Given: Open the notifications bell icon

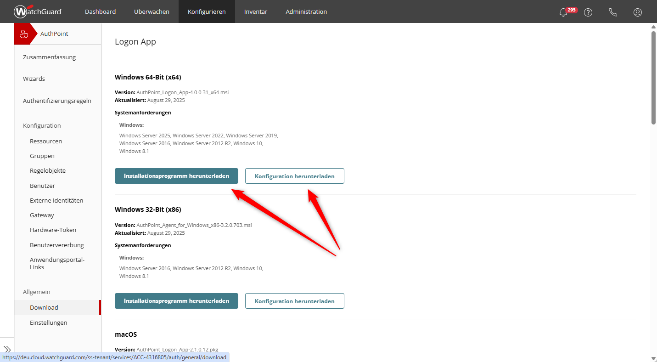Looking at the screenshot, I should (563, 12).
